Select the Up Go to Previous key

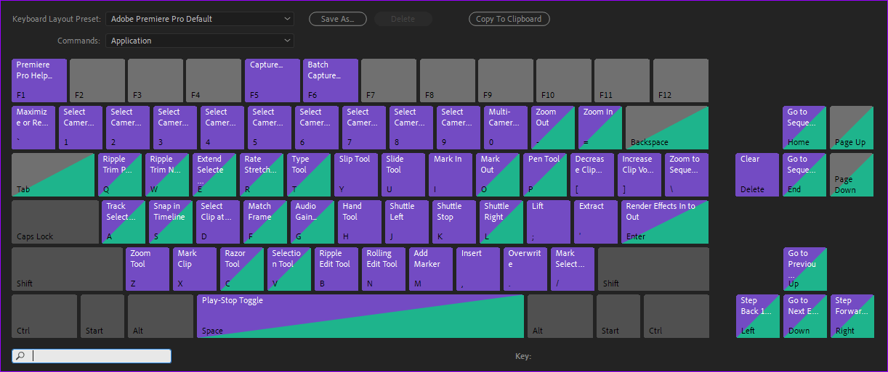804,269
